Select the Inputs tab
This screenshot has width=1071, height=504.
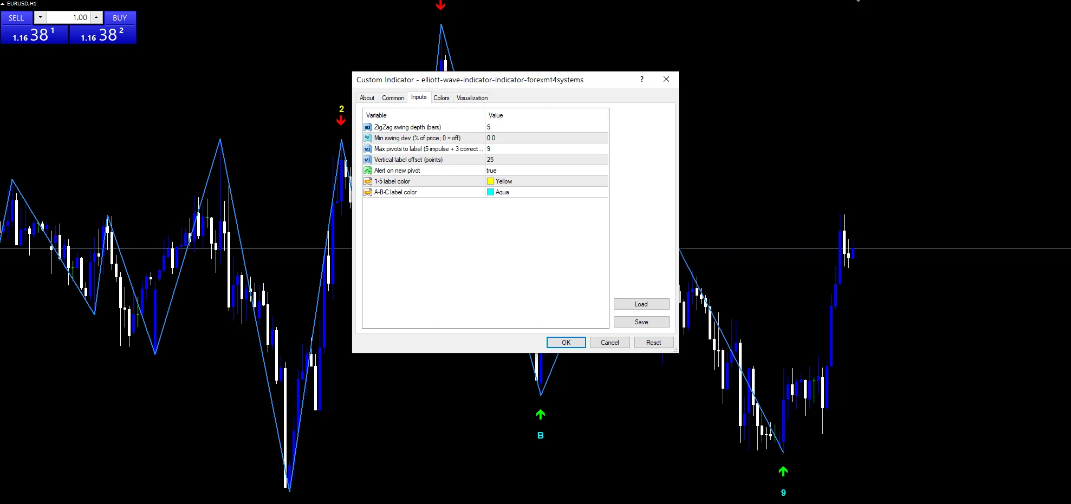point(419,97)
